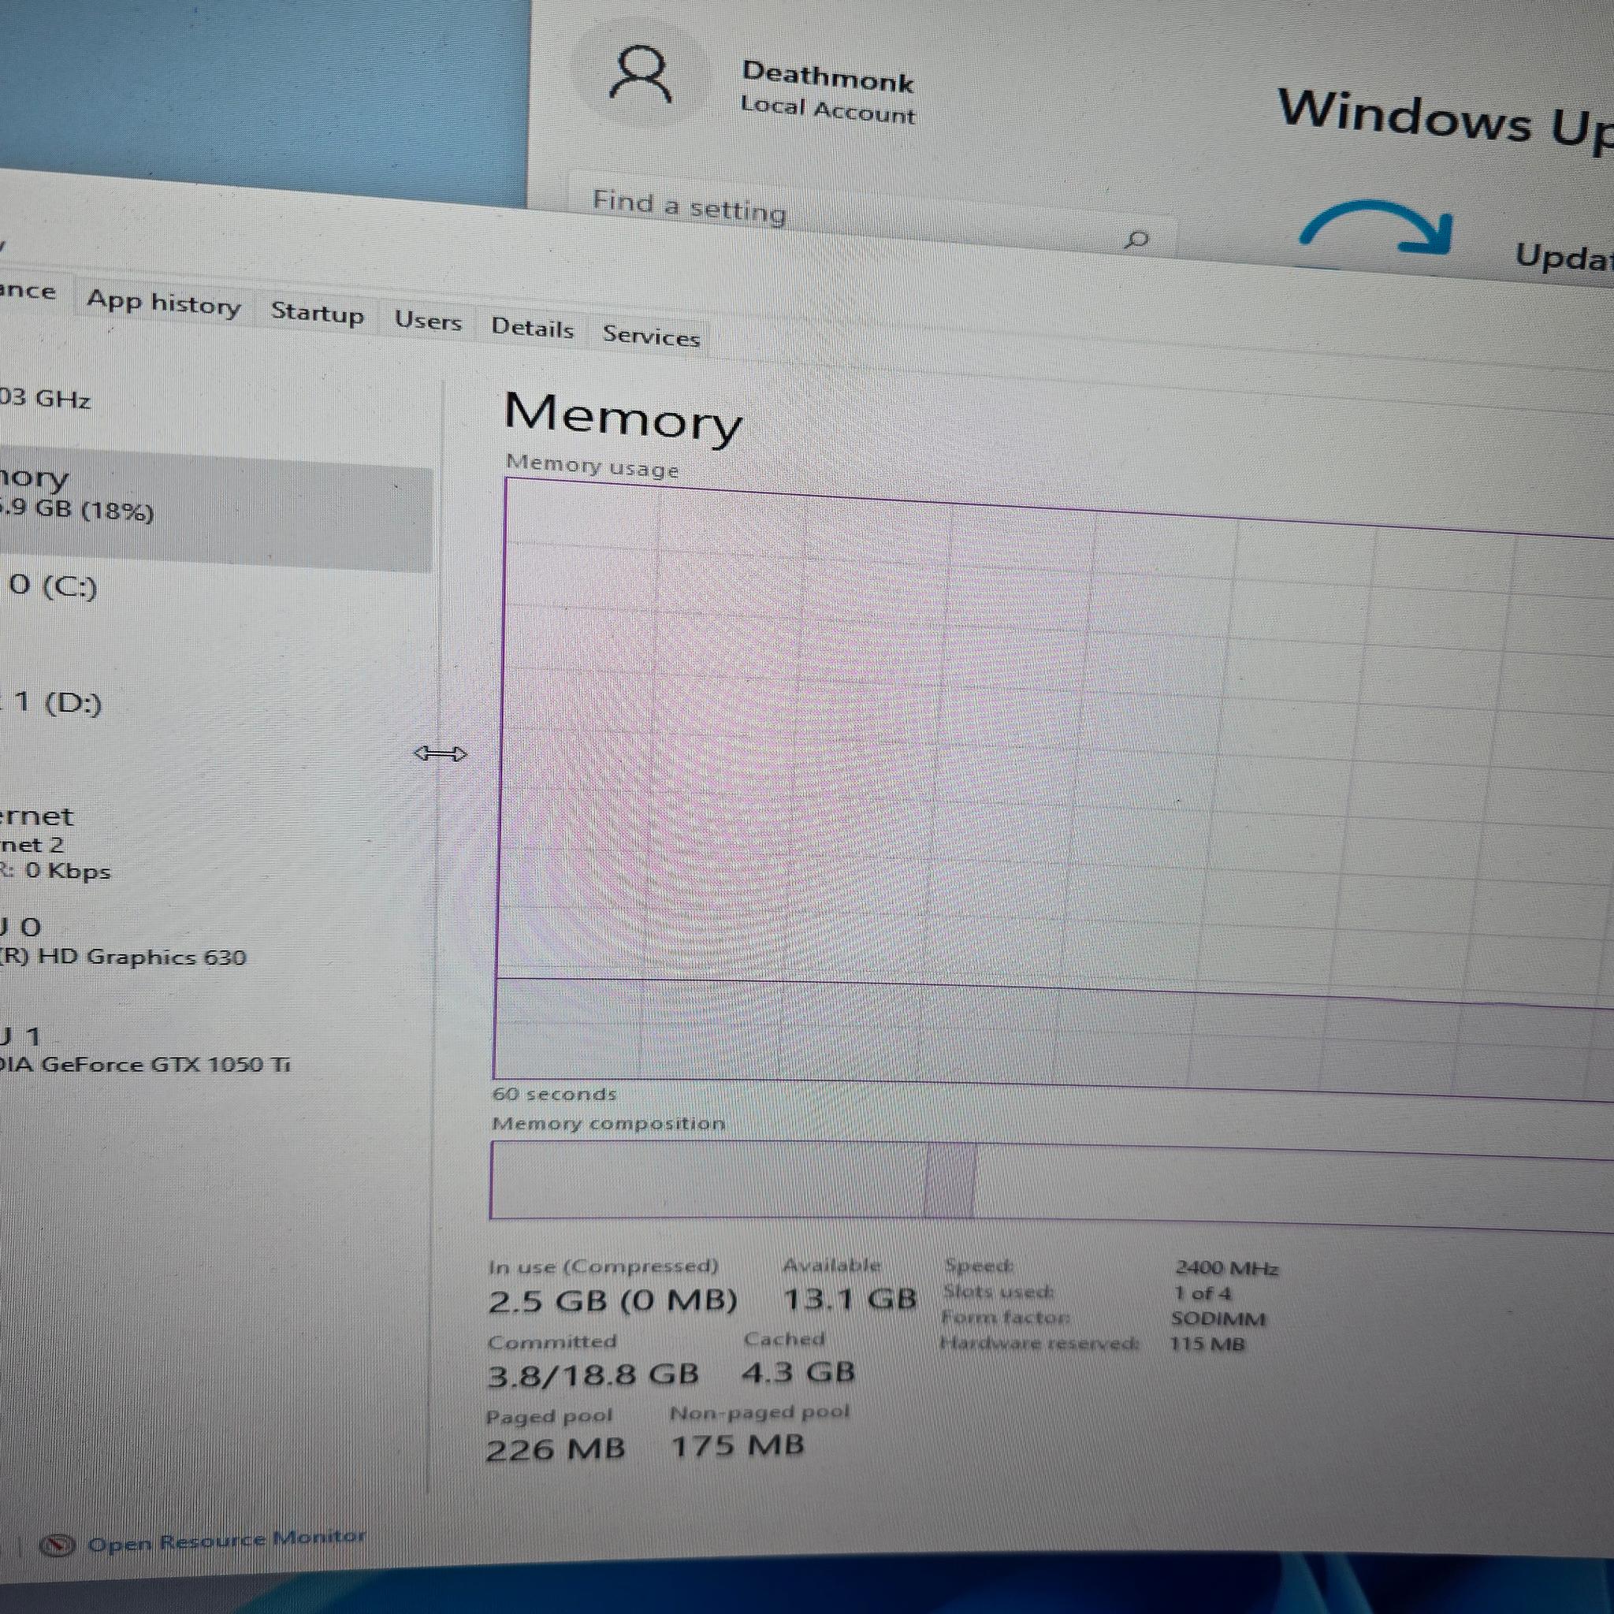
Task: Click the Resource Monitor icon
Action: (x=58, y=1545)
